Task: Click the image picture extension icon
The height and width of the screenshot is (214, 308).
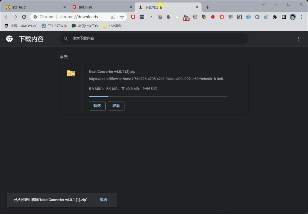Action: point(177,17)
